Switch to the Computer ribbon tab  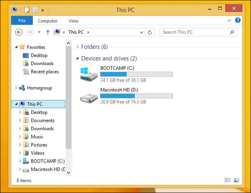pyautogui.click(x=48, y=21)
